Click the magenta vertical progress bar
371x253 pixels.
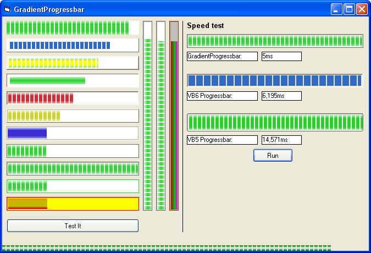tap(174, 116)
